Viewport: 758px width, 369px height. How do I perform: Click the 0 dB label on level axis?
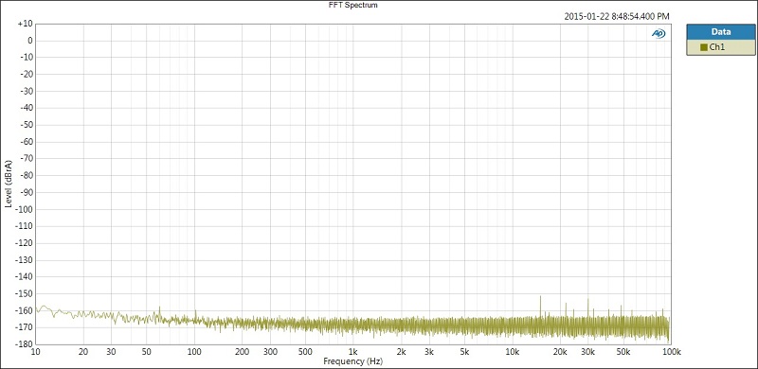30,41
